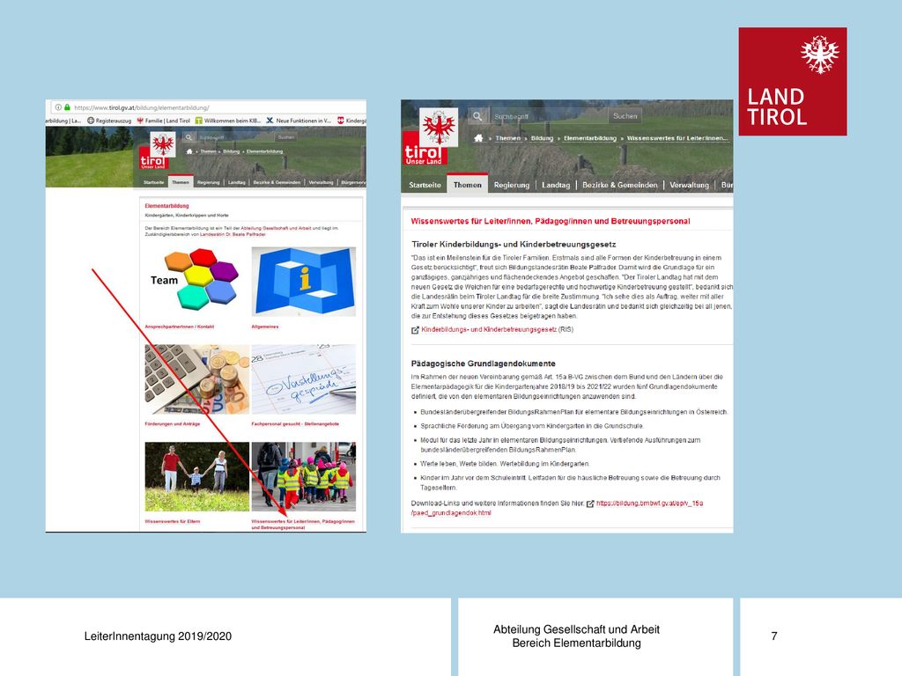The image size is (902, 676).
Task: Click the family walking in meadow image
Action: click(x=196, y=476)
